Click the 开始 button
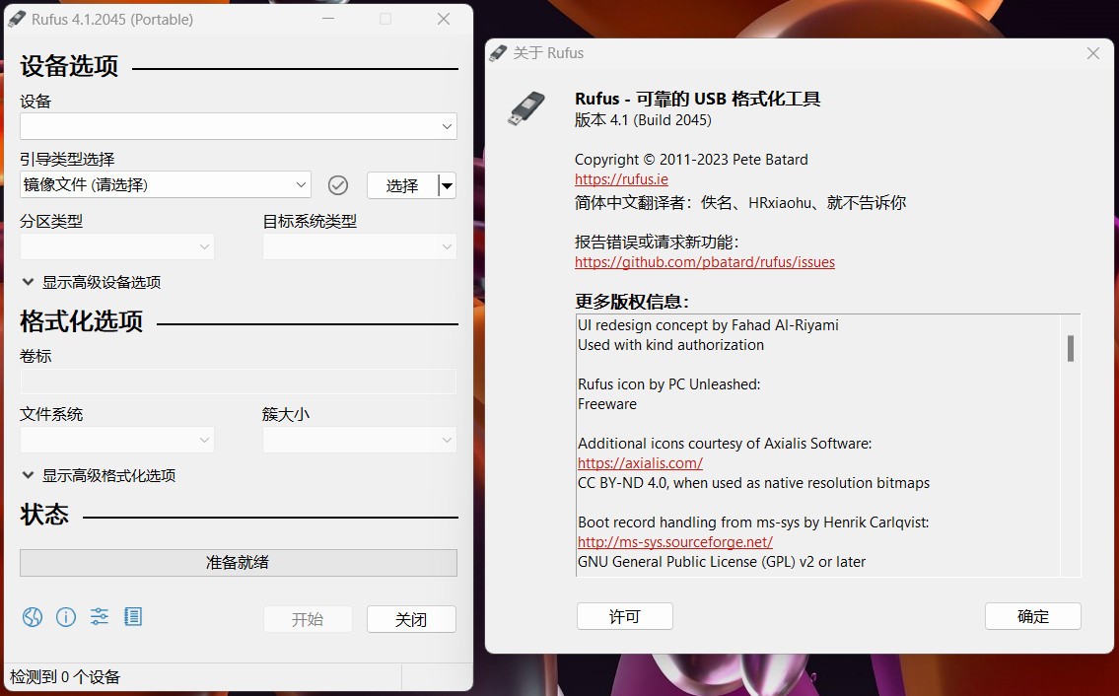 pyautogui.click(x=308, y=619)
